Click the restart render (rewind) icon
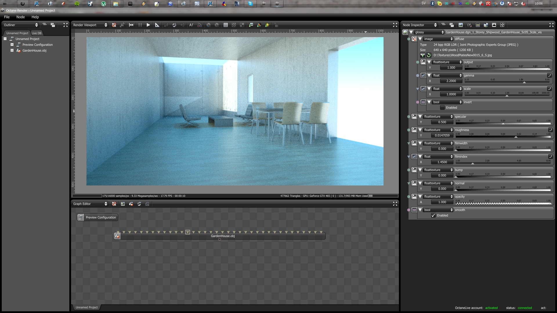The height and width of the screenshot is (313, 557). coord(131,25)
